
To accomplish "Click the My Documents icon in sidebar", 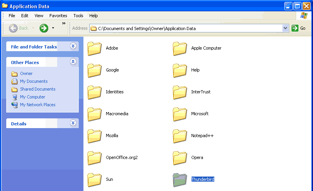I will (14, 81).
